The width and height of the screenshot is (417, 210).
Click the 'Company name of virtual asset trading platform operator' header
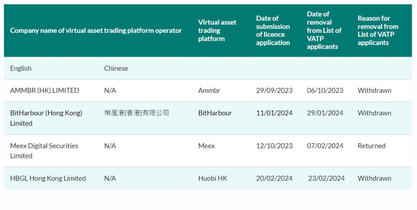96,30
